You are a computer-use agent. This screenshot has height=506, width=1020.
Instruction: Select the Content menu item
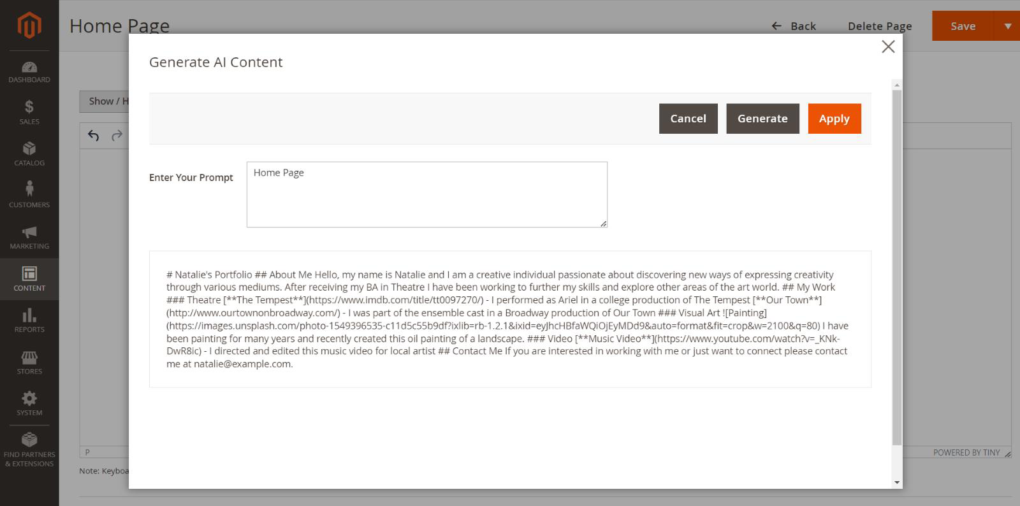click(29, 279)
